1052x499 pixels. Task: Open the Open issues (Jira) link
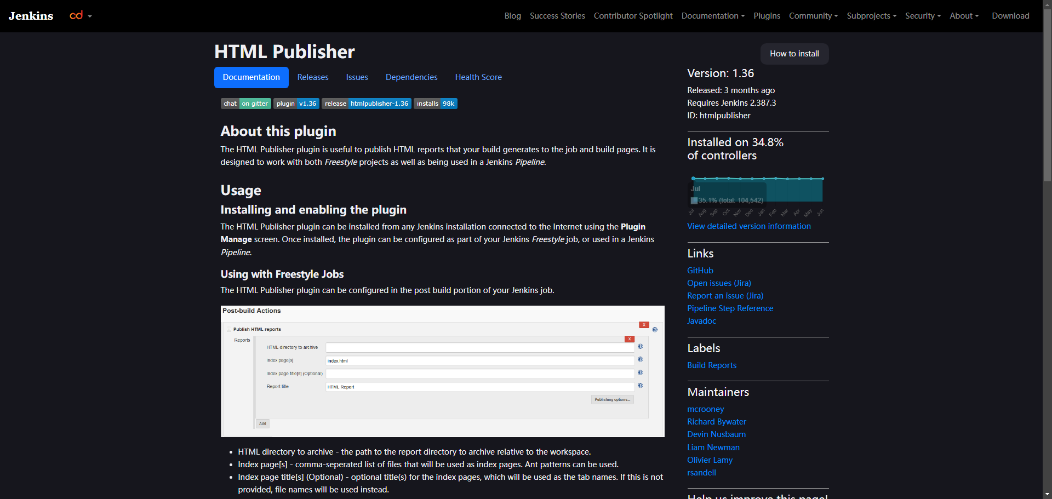pos(719,283)
